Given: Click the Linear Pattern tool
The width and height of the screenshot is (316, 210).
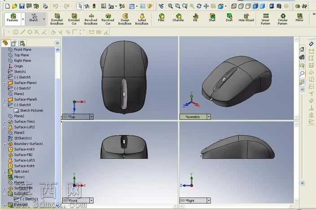Looking at the screenshot, I should [x=266, y=19].
